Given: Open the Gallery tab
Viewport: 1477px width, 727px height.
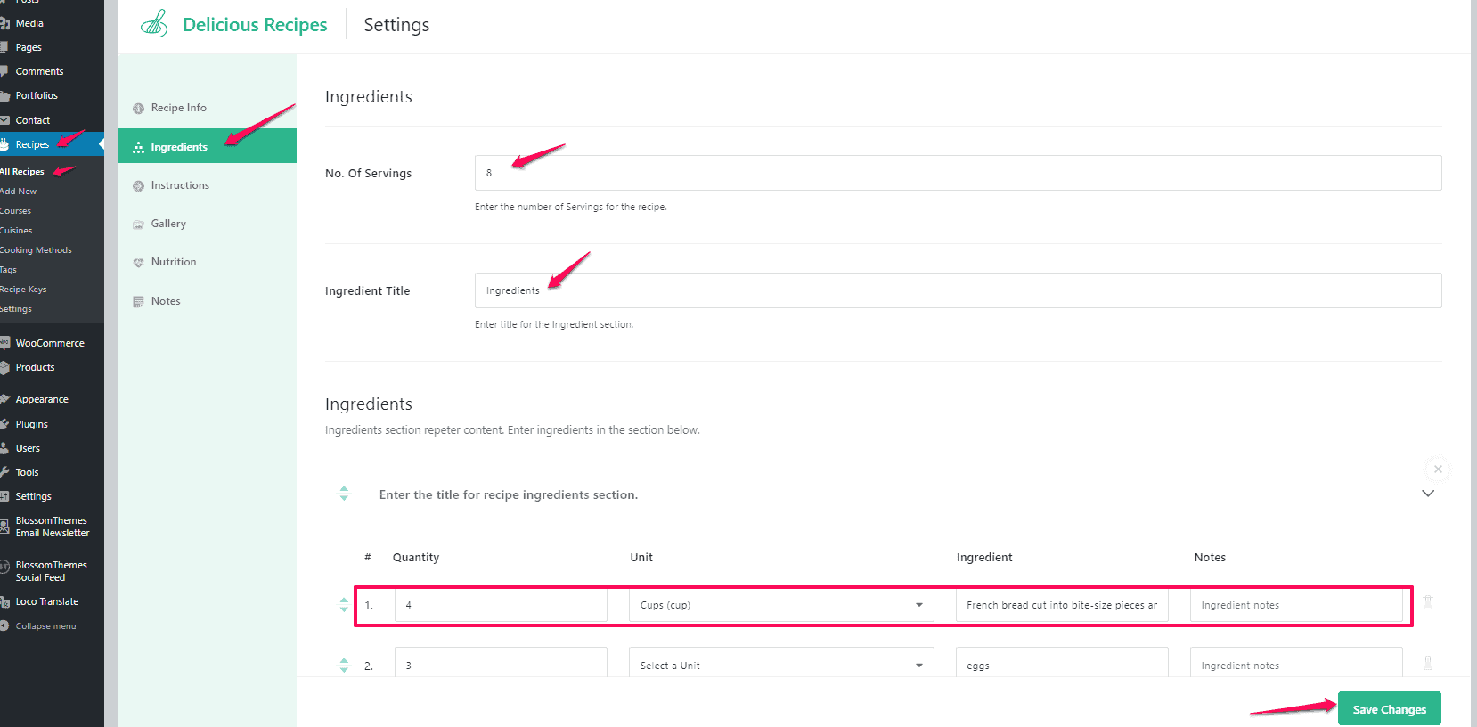Looking at the screenshot, I should pos(208,224).
